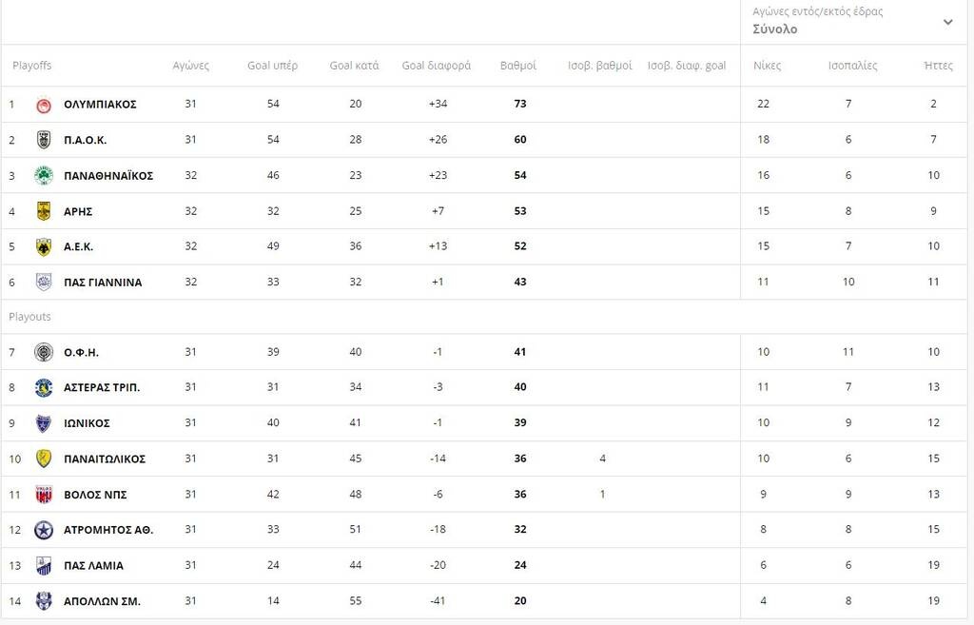Click the Volos NPS red crest icon
Viewport: 974px width, 625px height.
click(x=44, y=495)
